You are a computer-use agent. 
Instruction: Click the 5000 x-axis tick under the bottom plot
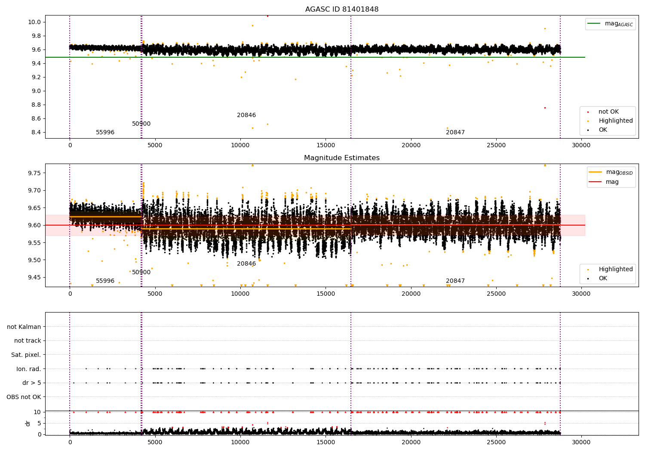[155, 442]
